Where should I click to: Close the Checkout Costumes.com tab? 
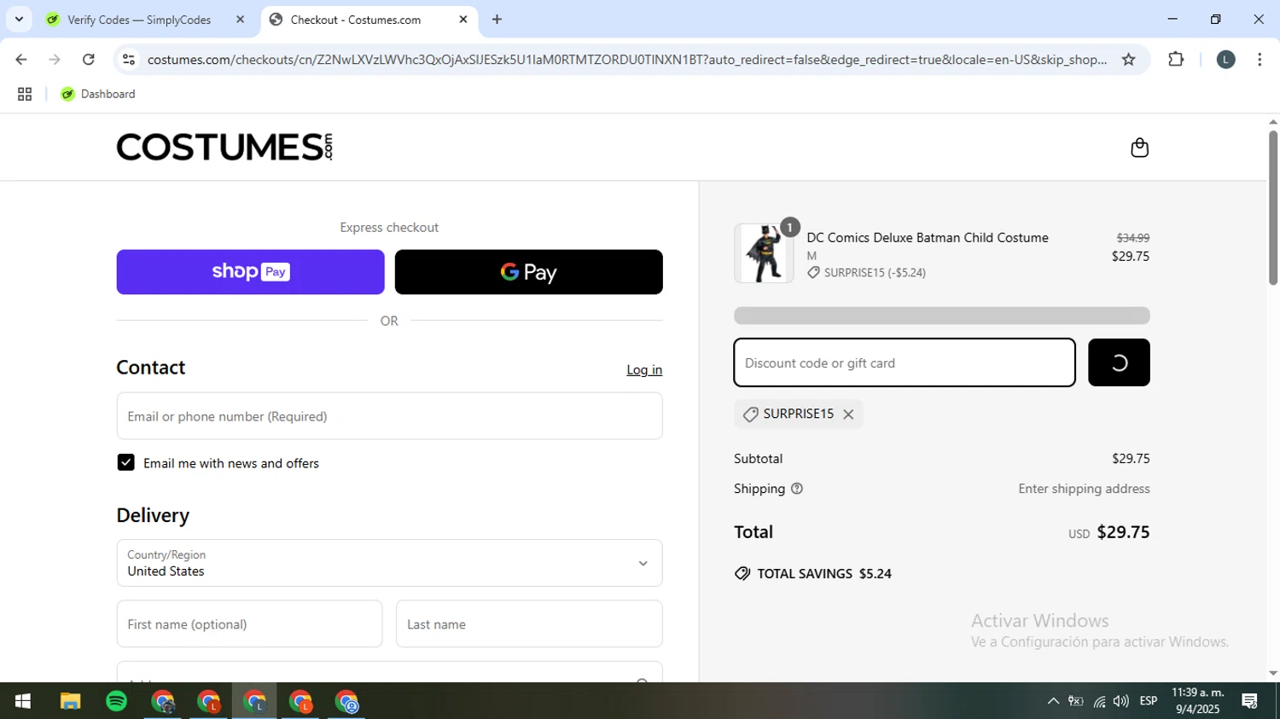pyautogui.click(x=463, y=20)
